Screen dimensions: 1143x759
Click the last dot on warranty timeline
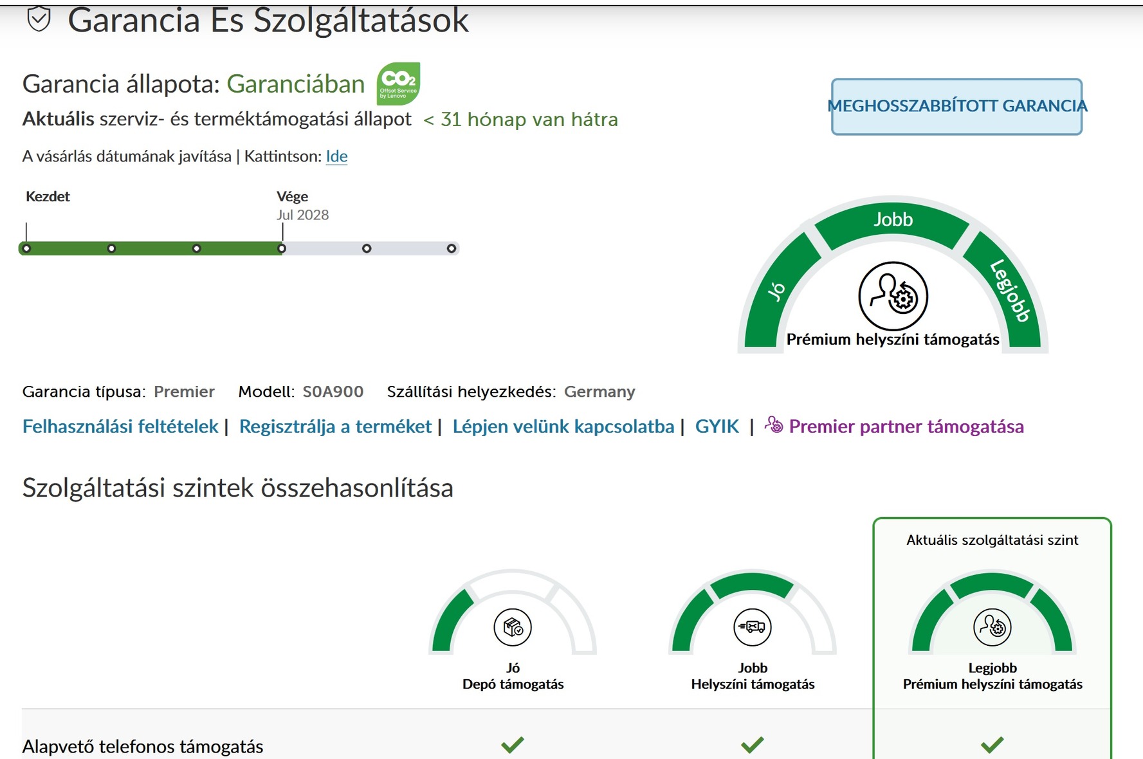(452, 248)
